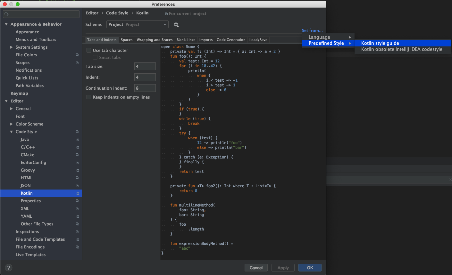
Task: Choose Kotlin style guide
Action: tap(403, 43)
